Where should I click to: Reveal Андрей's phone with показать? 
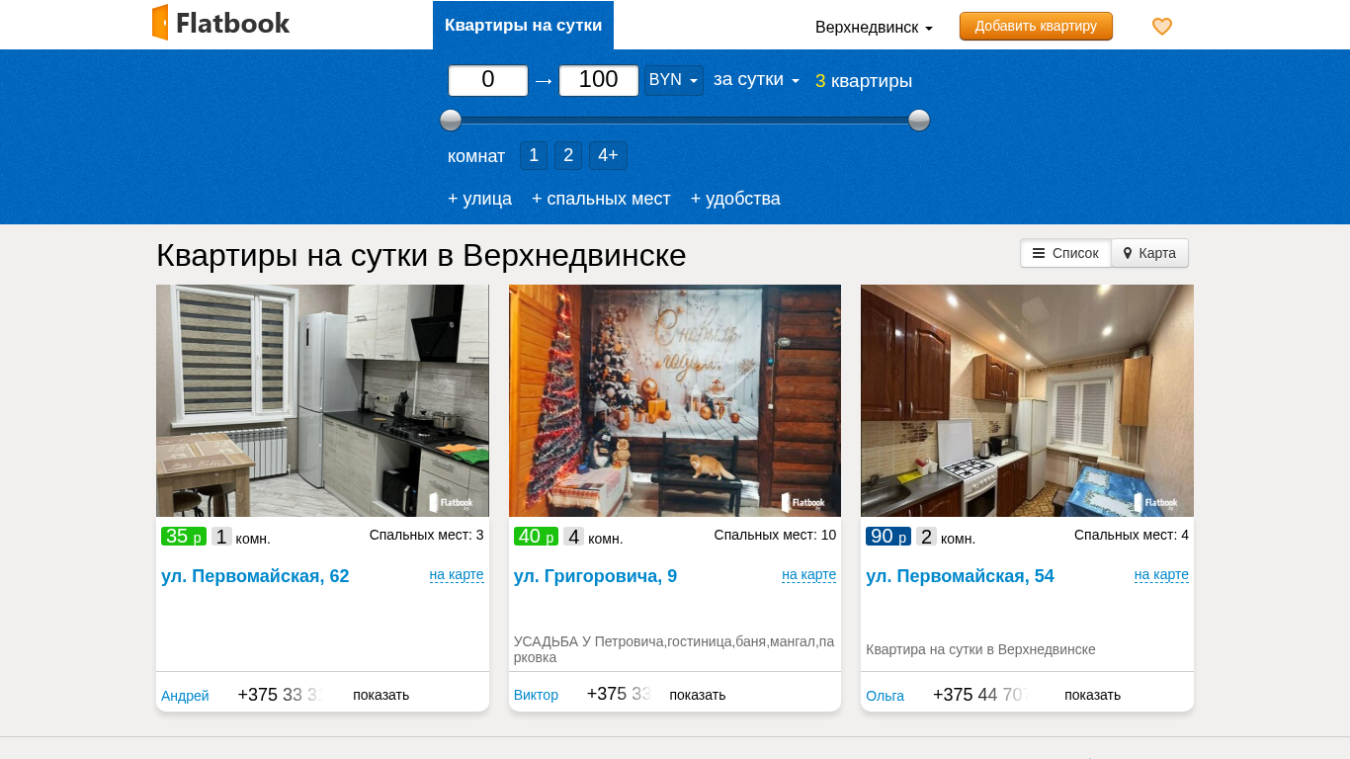tap(380, 695)
